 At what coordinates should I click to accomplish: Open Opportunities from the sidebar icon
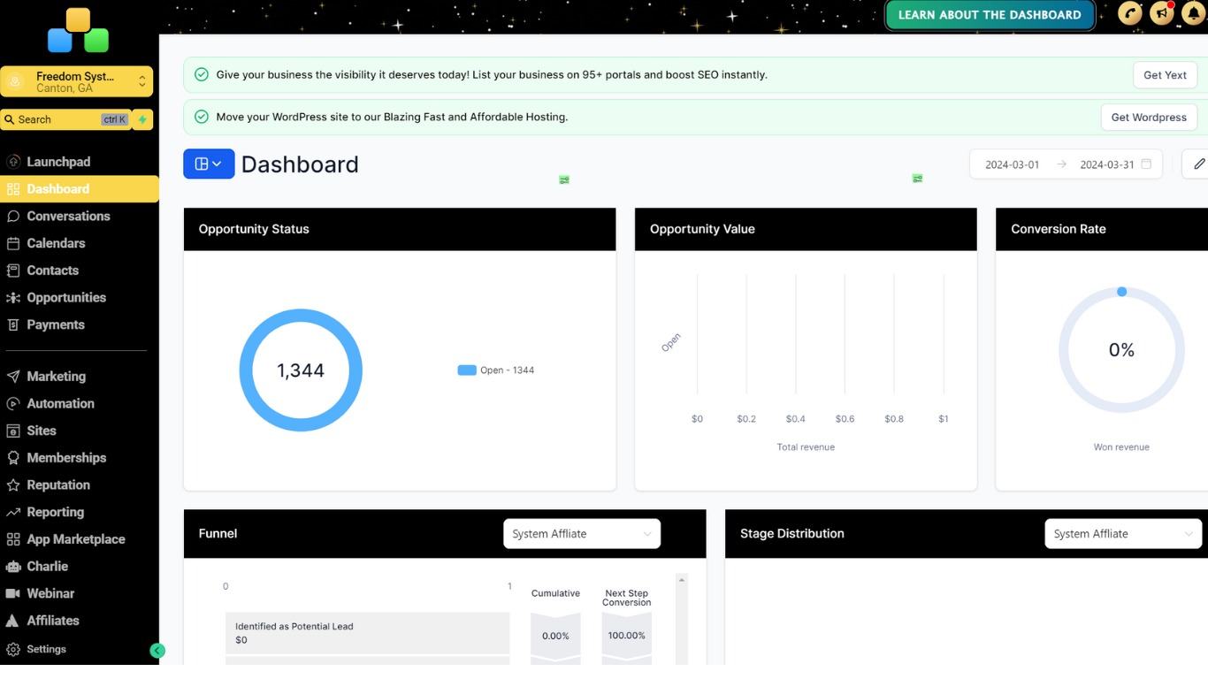click(12, 297)
